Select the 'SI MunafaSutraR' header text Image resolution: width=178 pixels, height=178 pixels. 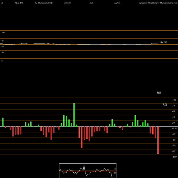click(x=44, y=3)
